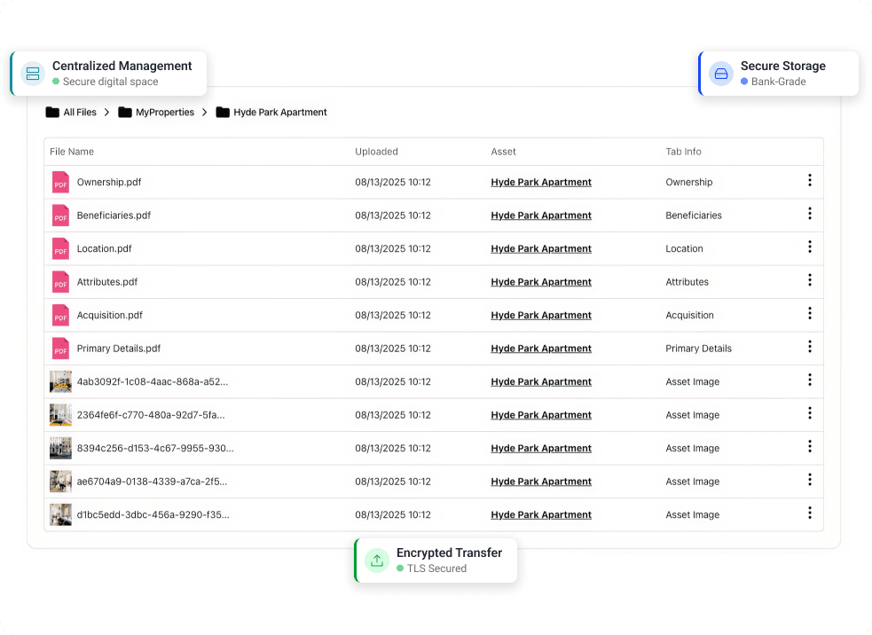Sort by the Uploaded column header
This screenshot has height=635, width=872.
(376, 152)
